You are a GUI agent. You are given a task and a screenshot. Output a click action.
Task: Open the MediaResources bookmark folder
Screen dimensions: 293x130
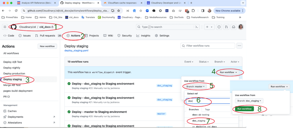point(156,17)
